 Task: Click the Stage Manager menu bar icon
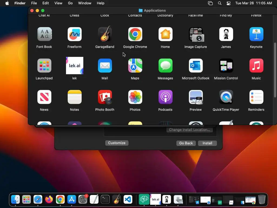click(210, 3)
